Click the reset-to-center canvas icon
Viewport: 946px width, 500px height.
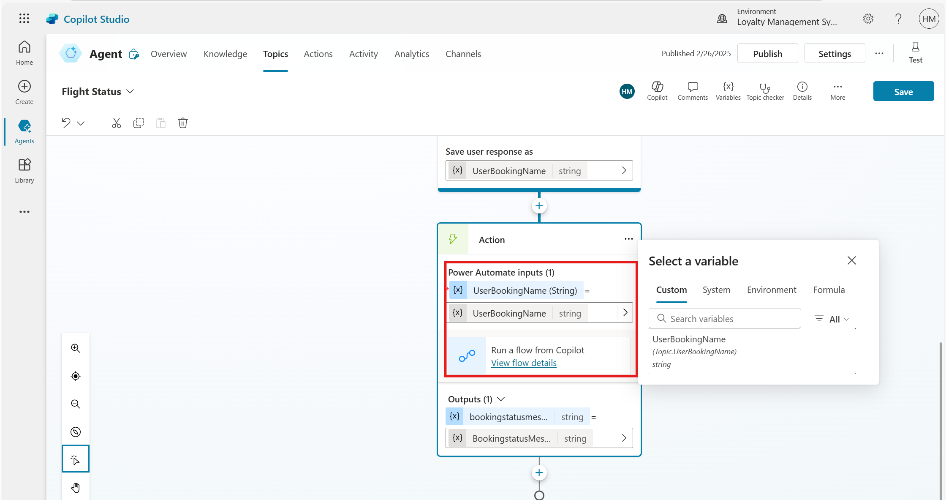pos(76,376)
